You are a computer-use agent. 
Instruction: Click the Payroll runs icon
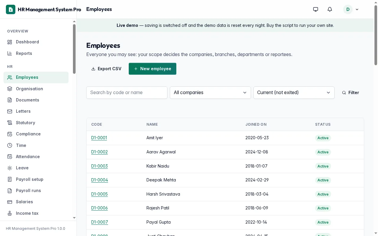point(10,191)
